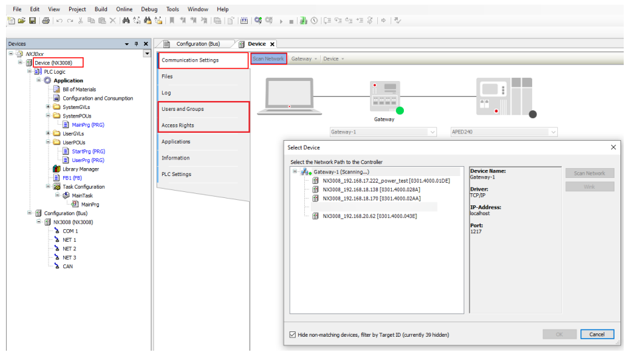The height and width of the screenshot is (360, 641).
Task: Expand the SystemGVLs folder
Action: [x=48, y=107]
